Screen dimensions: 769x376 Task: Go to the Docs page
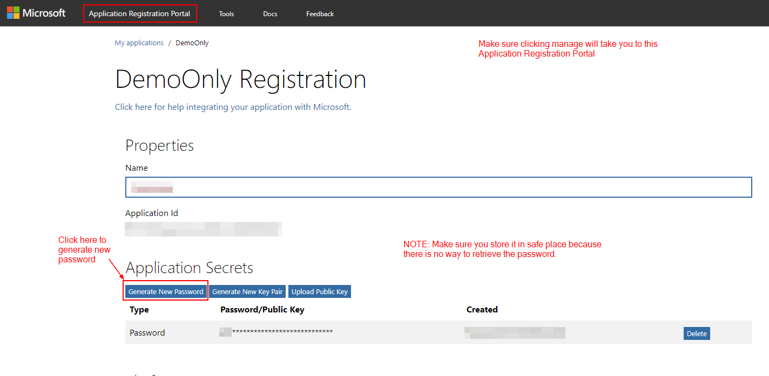[x=270, y=14]
